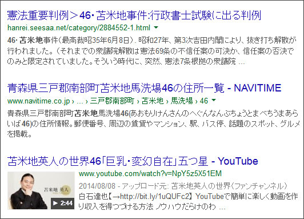Click the 2014/08/08 upload date text

pyautogui.click(x=97, y=186)
